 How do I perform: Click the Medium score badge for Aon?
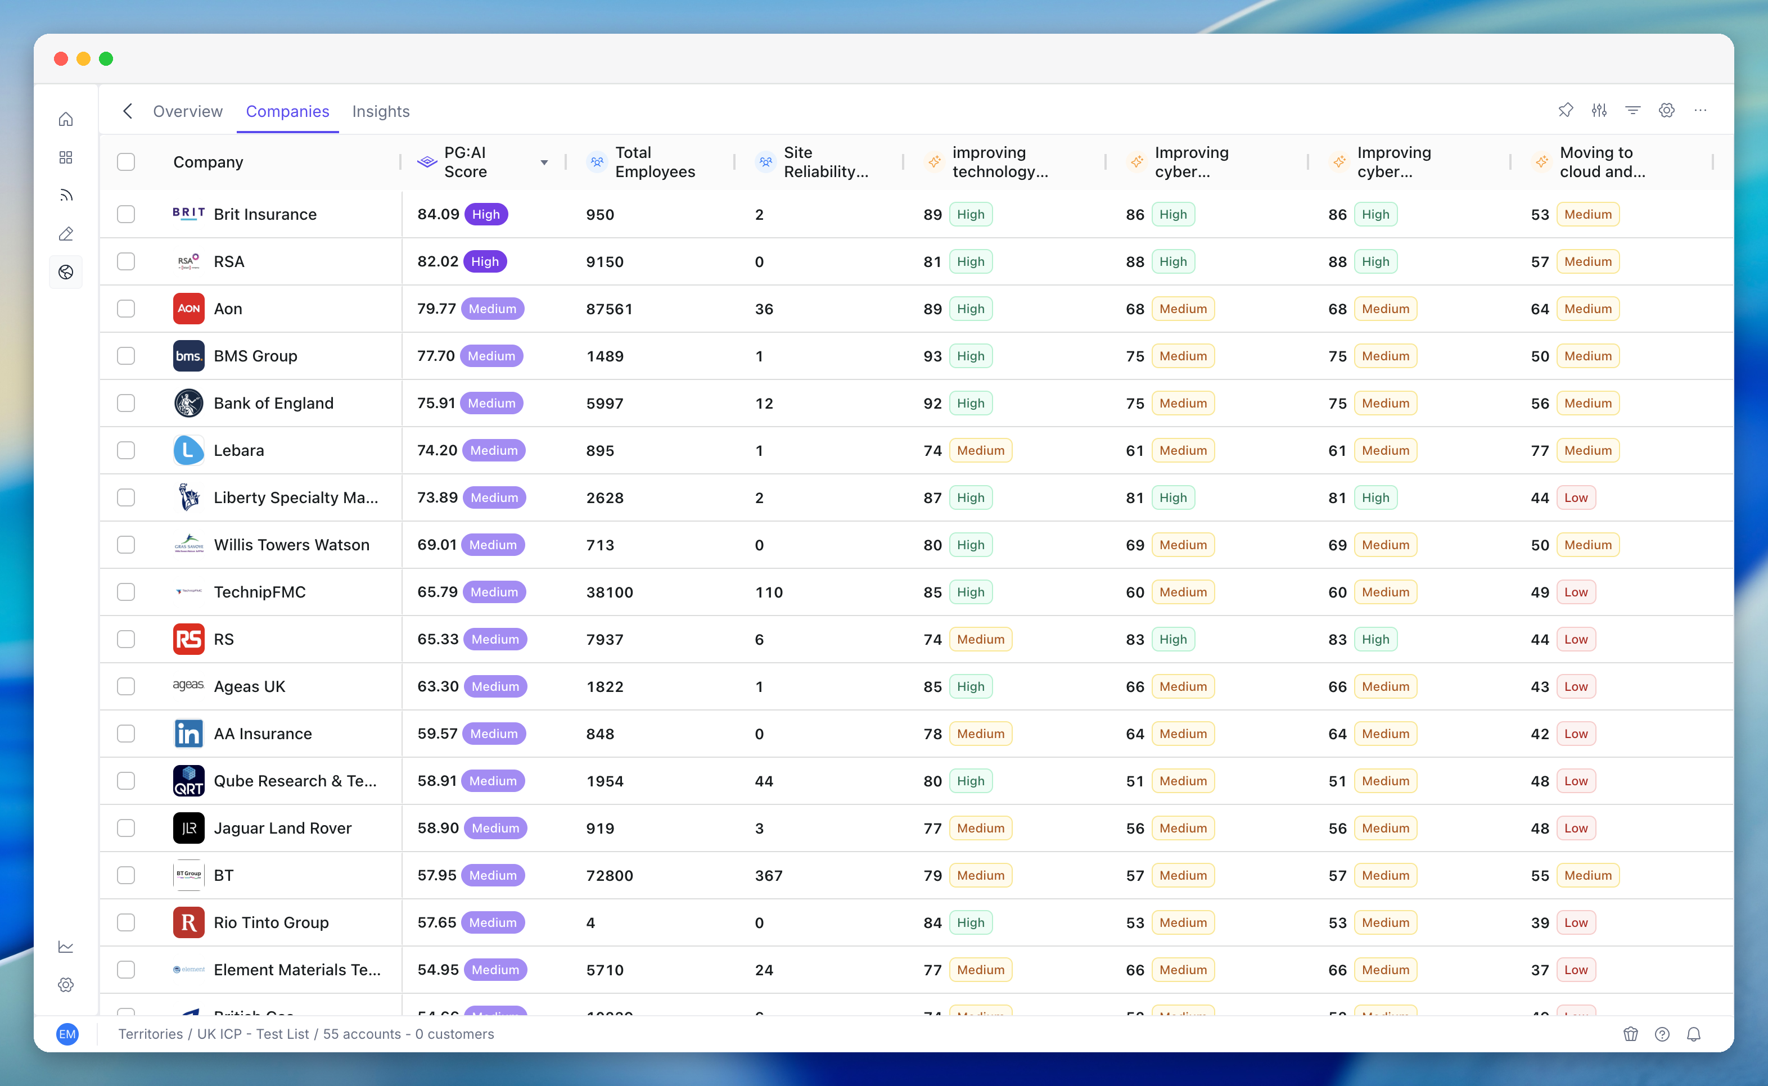click(492, 309)
